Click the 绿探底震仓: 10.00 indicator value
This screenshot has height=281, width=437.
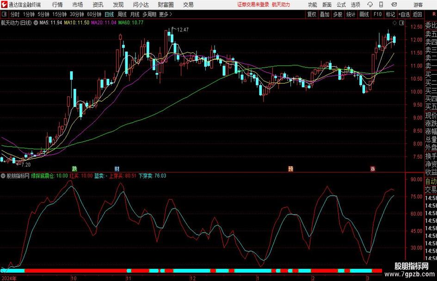[49, 176]
